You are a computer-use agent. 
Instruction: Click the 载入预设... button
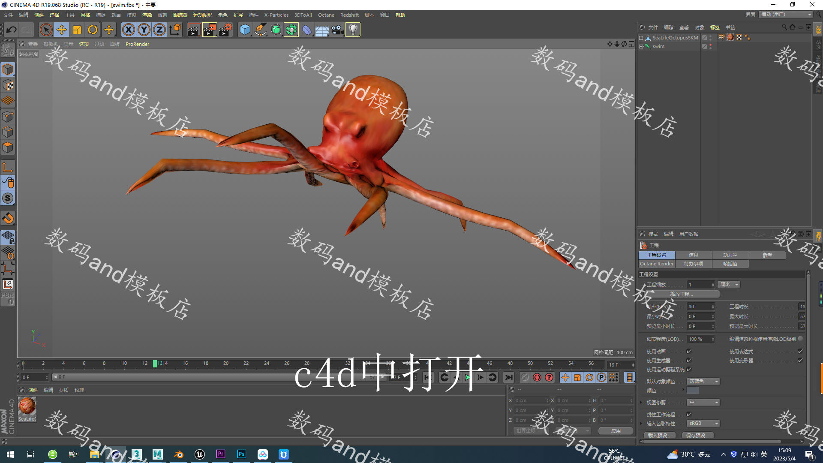point(659,436)
